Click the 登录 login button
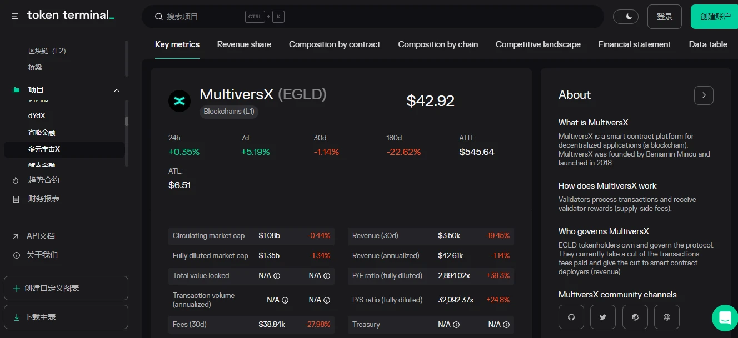The height and width of the screenshot is (338, 738). click(x=665, y=17)
